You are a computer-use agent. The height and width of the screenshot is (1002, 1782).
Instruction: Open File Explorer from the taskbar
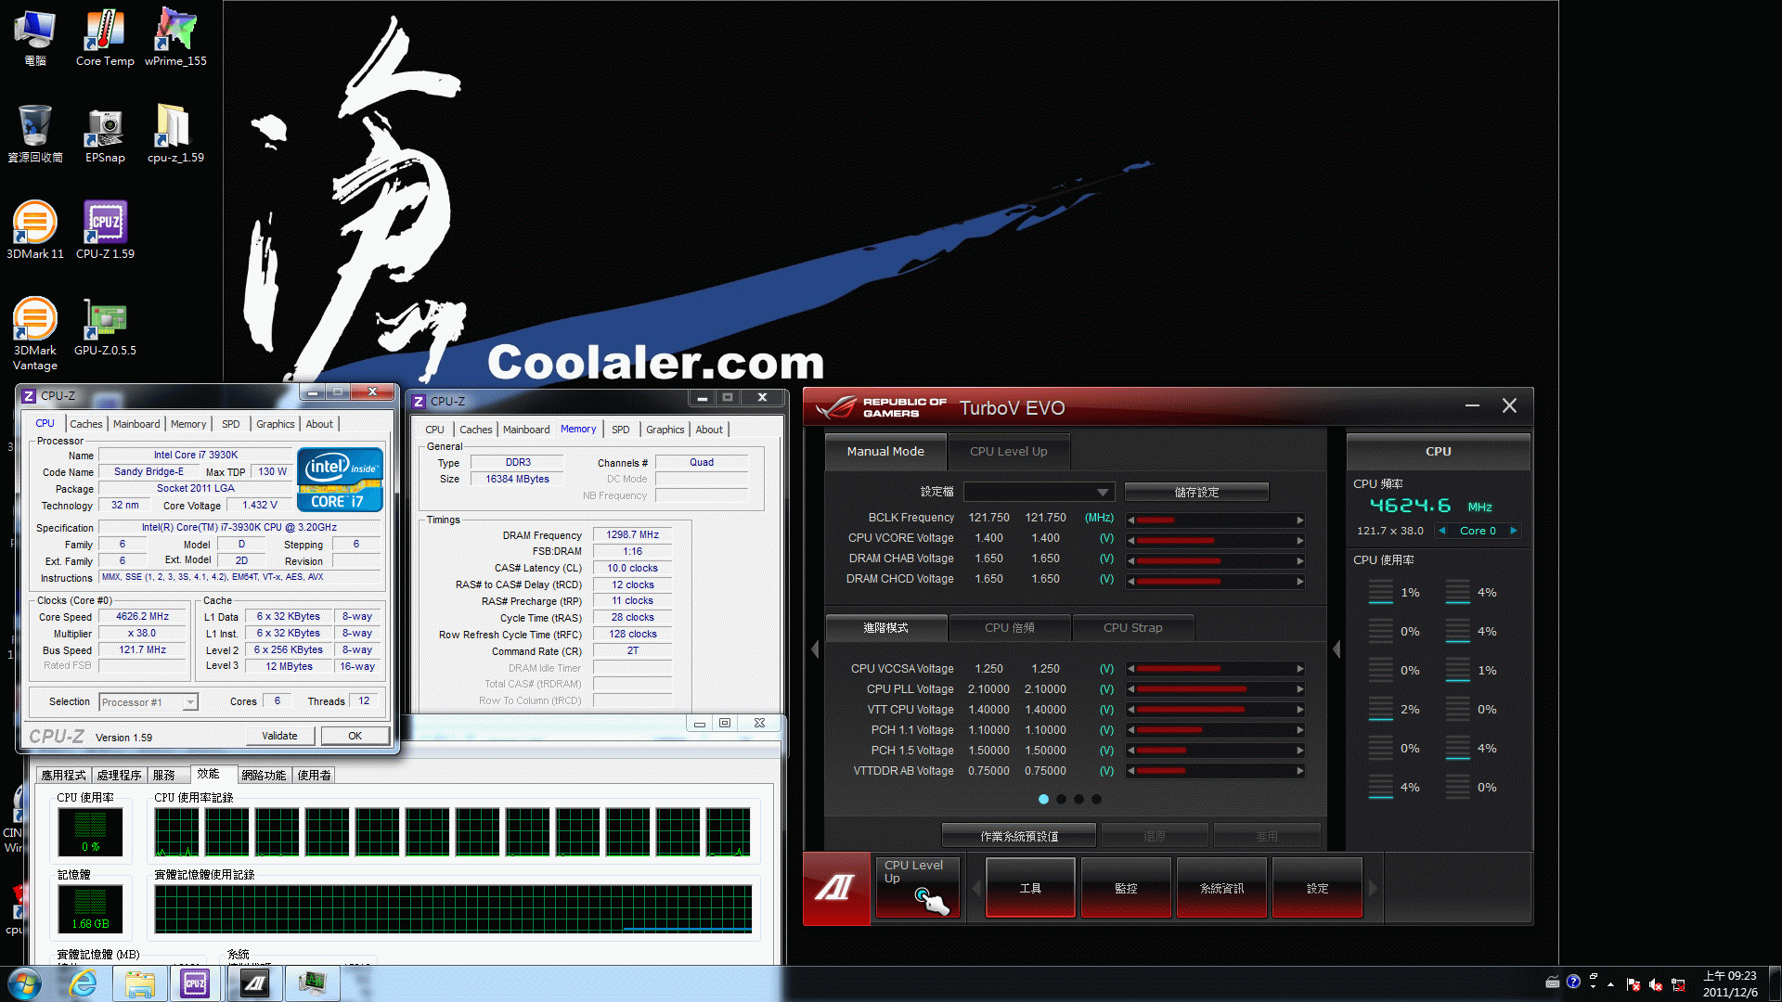139,983
